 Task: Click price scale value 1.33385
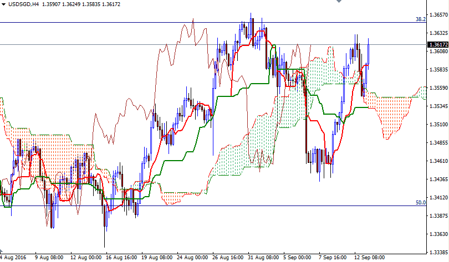(438, 253)
